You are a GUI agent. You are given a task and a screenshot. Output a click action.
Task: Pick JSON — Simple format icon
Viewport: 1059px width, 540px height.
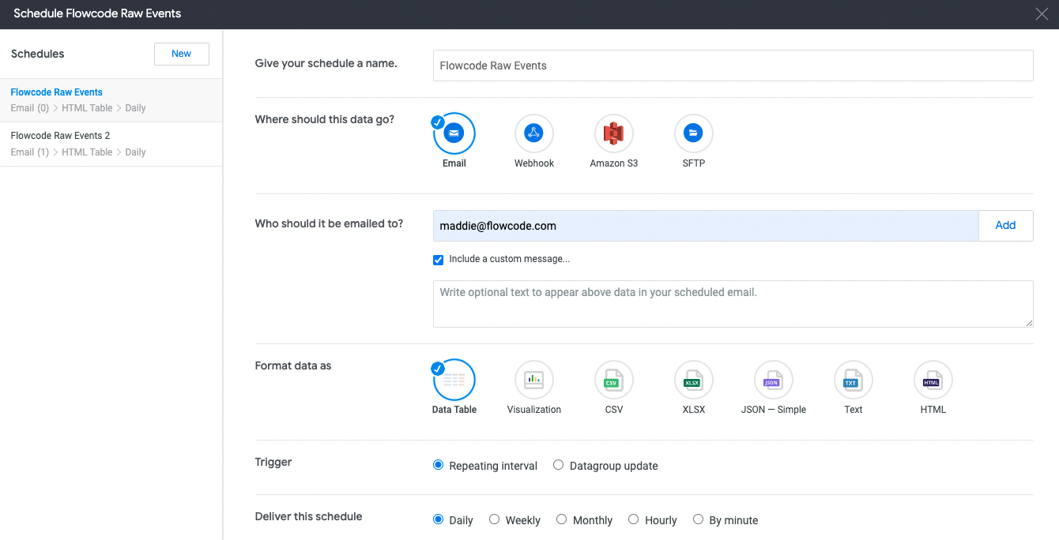(x=774, y=380)
